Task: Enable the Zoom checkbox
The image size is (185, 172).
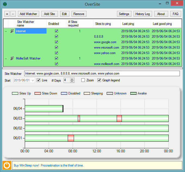Action: tap(83, 80)
